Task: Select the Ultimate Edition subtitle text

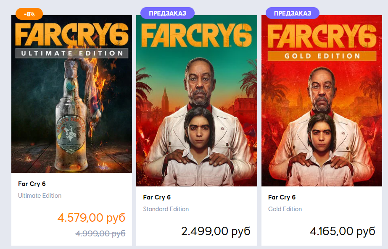Action: click(40, 196)
